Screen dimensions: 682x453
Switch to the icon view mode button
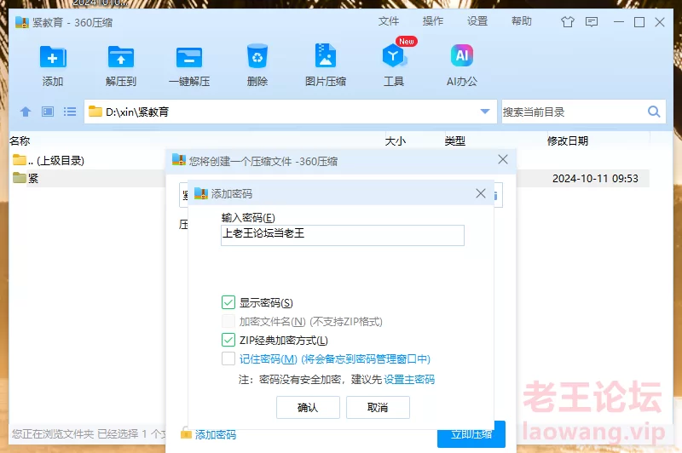48,112
